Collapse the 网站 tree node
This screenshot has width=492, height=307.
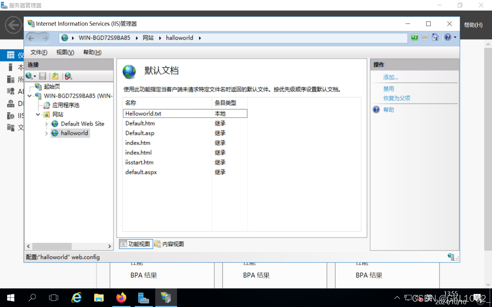[38, 114]
